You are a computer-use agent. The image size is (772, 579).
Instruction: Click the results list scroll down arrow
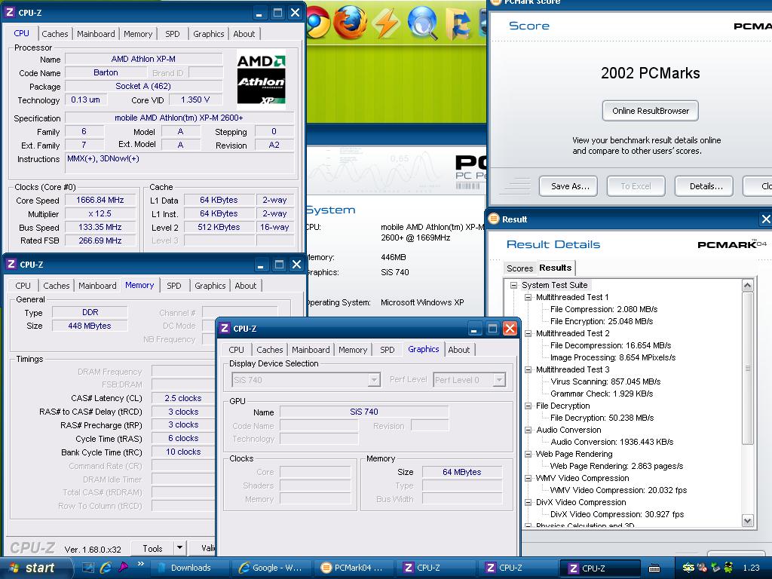click(x=747, y=520)
